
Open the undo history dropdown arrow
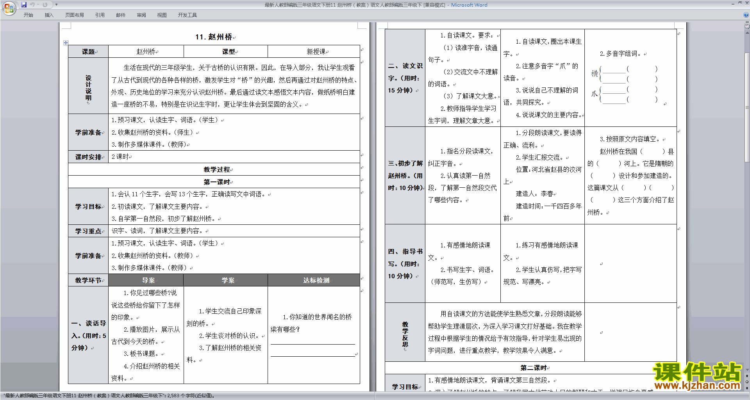pyautogui.click(x=38, y=5)
